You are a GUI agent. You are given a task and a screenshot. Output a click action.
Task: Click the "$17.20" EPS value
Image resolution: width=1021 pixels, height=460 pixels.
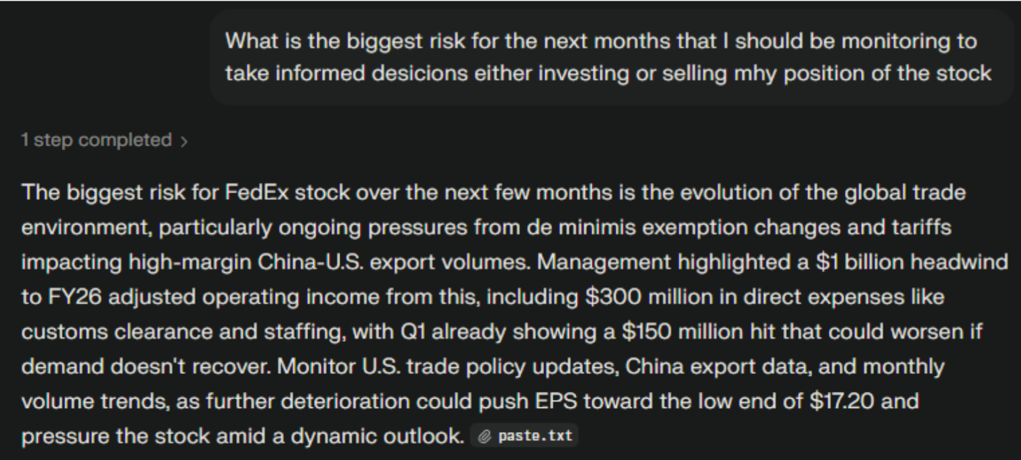tap(842, 401)
